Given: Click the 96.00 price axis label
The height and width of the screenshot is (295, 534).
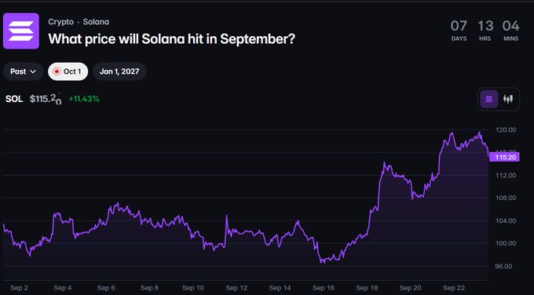Looking at the screenshot, I should click(503, 267).
